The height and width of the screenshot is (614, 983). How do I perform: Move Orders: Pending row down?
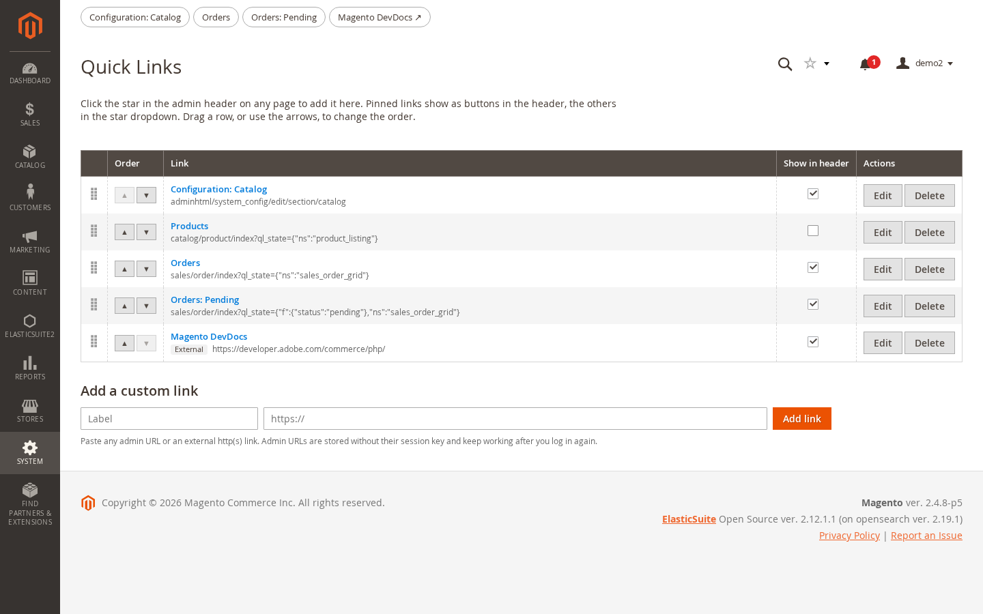(146, 306)
